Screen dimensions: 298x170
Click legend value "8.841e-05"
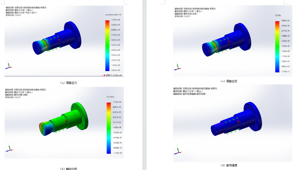click(117, 107)
